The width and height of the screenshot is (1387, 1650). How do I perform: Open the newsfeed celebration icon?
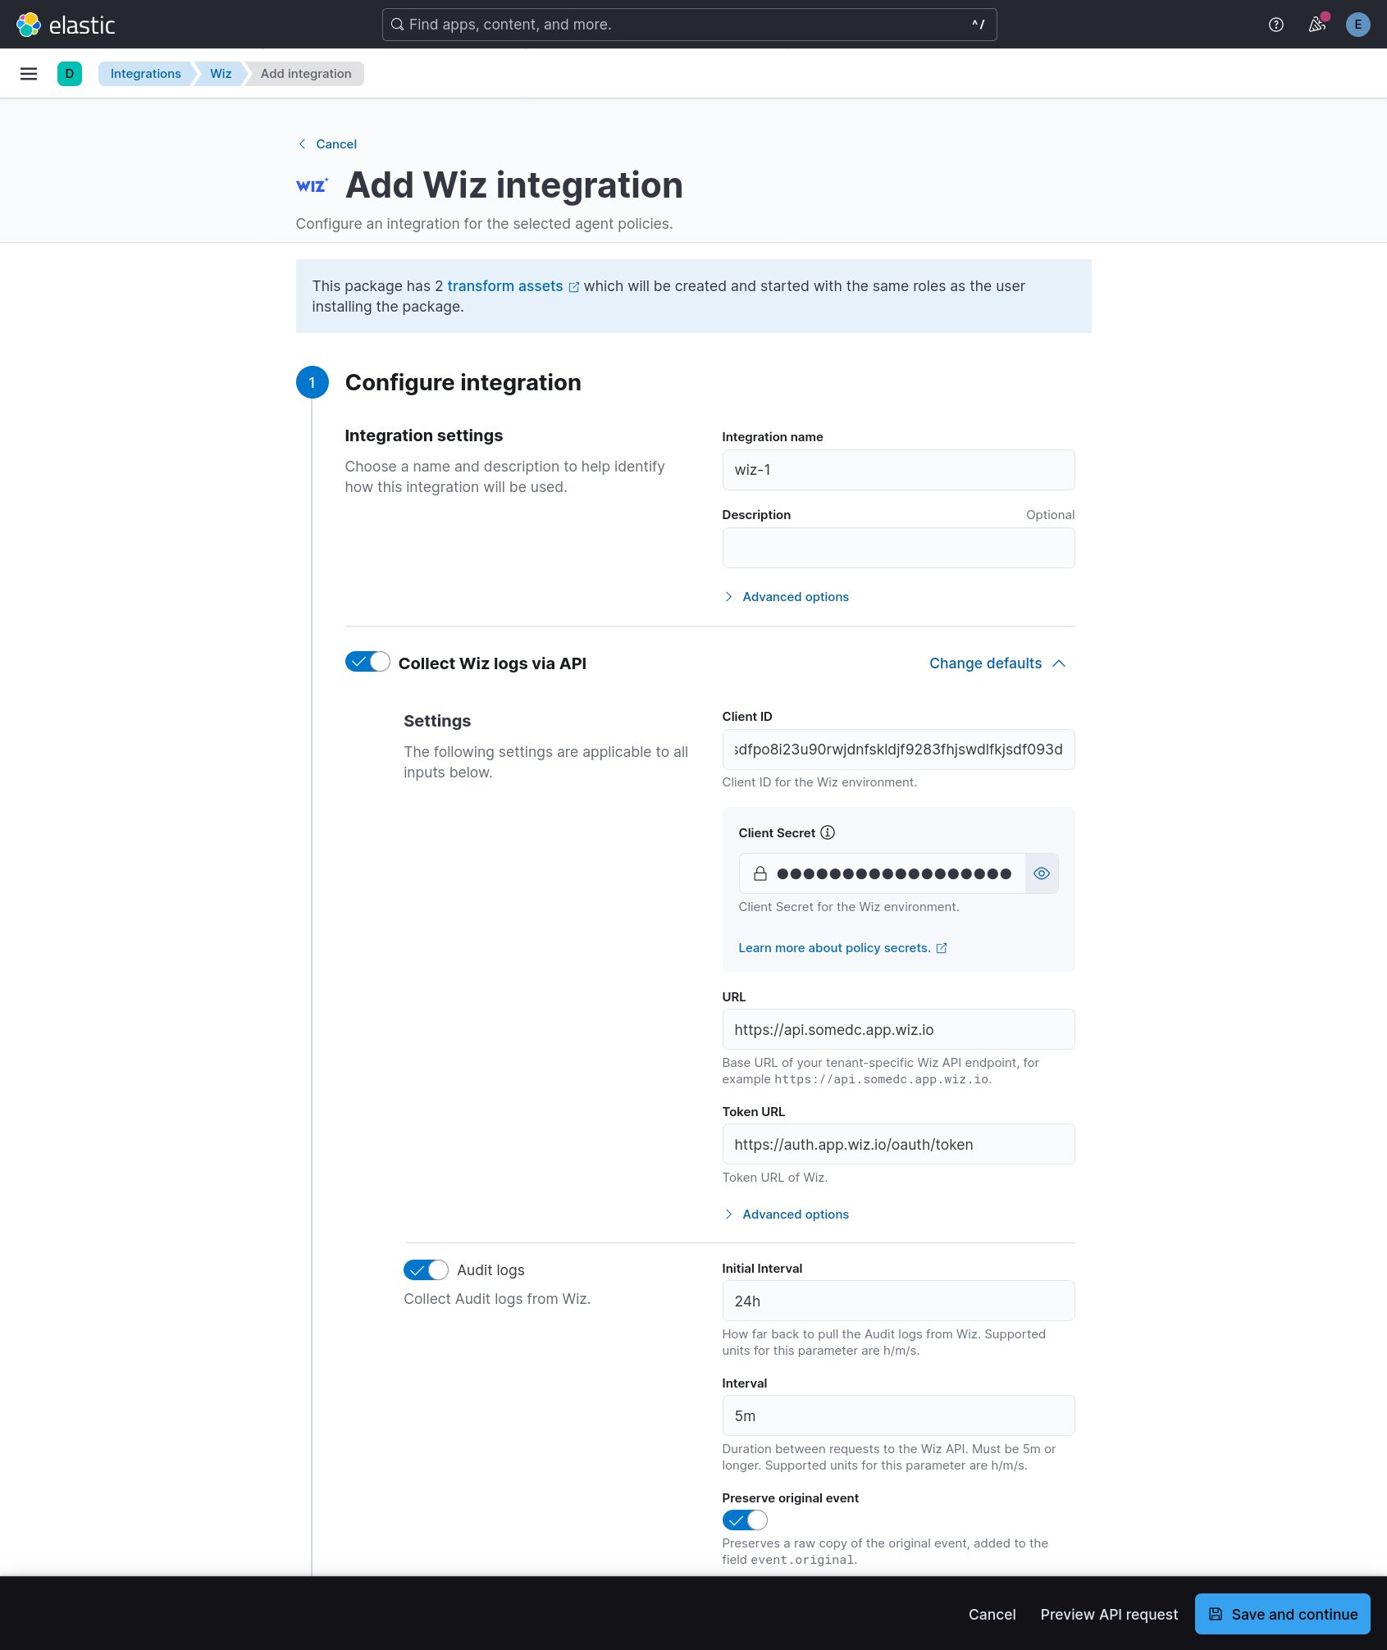[x=1317, y=25]
